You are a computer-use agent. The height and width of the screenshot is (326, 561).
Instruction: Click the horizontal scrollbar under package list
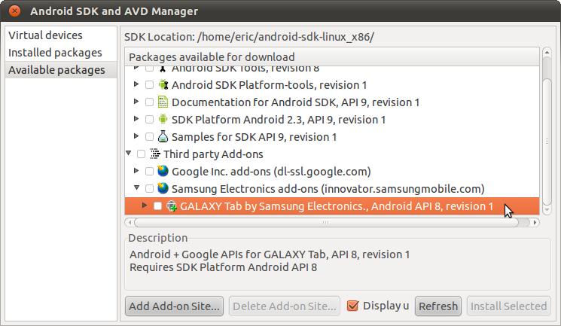[x=331, y=222]
